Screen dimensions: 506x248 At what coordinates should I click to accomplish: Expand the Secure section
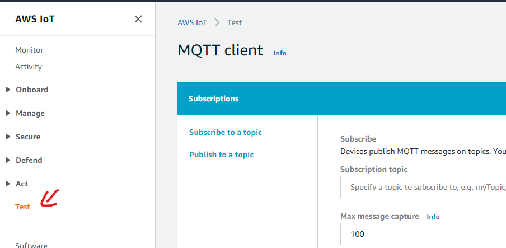[28, 137]
